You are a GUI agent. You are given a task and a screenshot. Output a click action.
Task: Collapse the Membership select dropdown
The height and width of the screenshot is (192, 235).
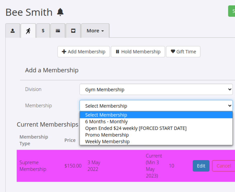coord(156,106)
